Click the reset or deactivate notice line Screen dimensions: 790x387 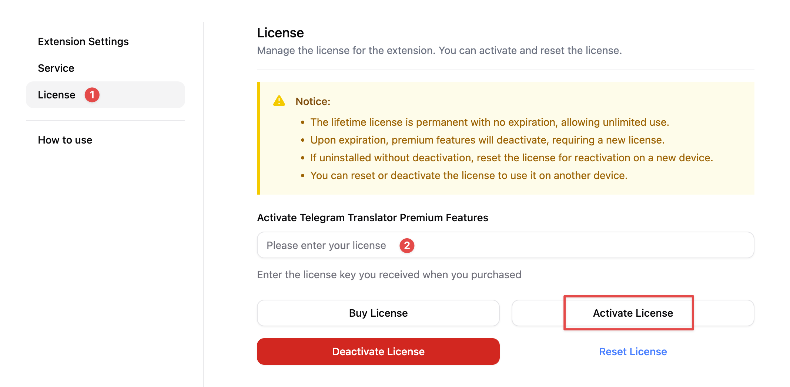click(469, 175)
